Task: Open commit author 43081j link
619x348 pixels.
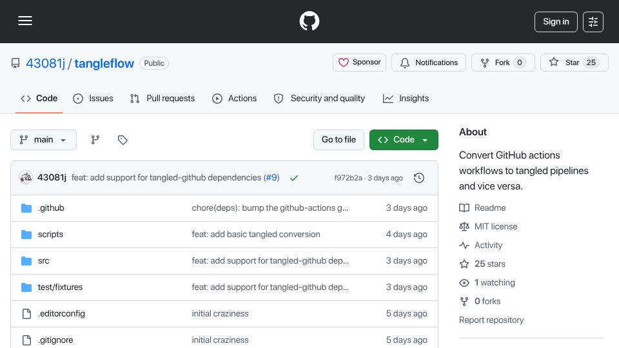Action: coord(52,178)
